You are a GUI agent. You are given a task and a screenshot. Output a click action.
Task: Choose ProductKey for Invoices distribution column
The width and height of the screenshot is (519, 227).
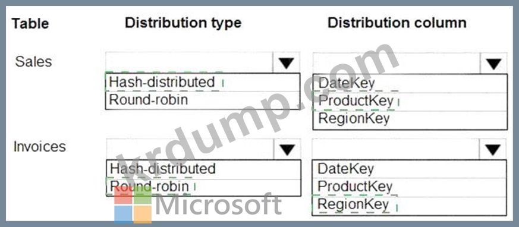click(x=409, y=188)
